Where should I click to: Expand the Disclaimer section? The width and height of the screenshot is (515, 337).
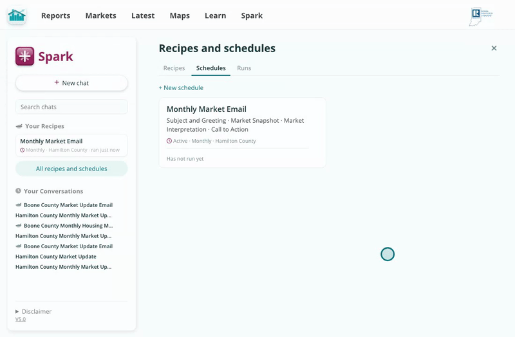tap(33, 311)
